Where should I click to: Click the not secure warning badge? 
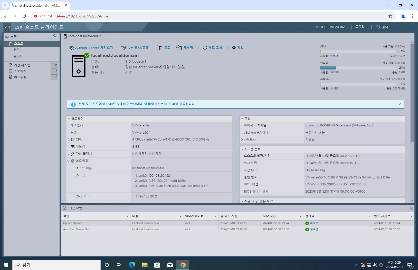tap(43, 16)
